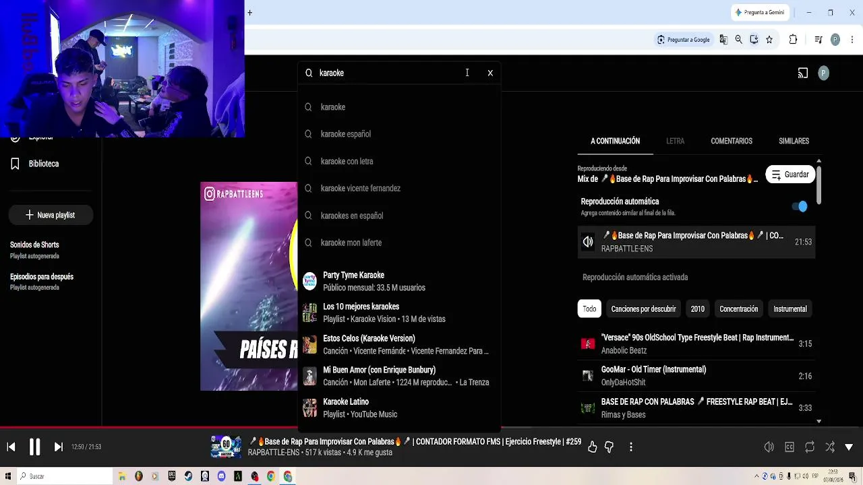Play GooMar - Old Timer (Instrumental)

(x=696, y=376)
